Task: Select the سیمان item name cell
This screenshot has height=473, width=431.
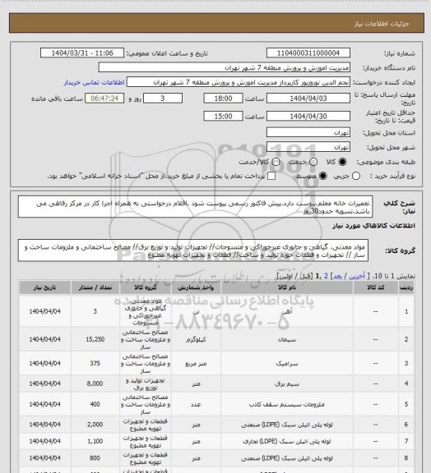Action: 287,340
